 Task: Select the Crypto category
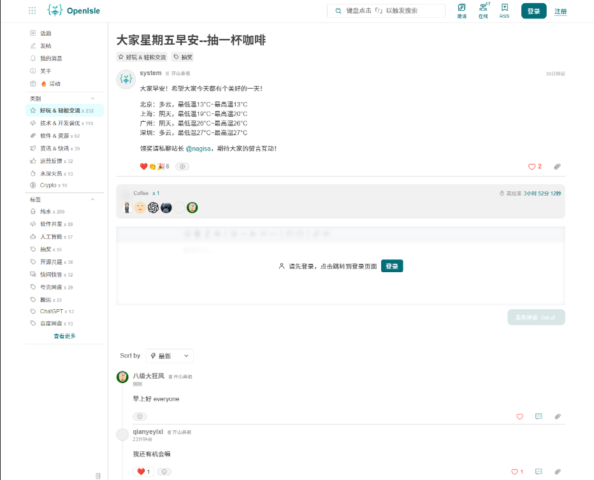tap(64, 185)
